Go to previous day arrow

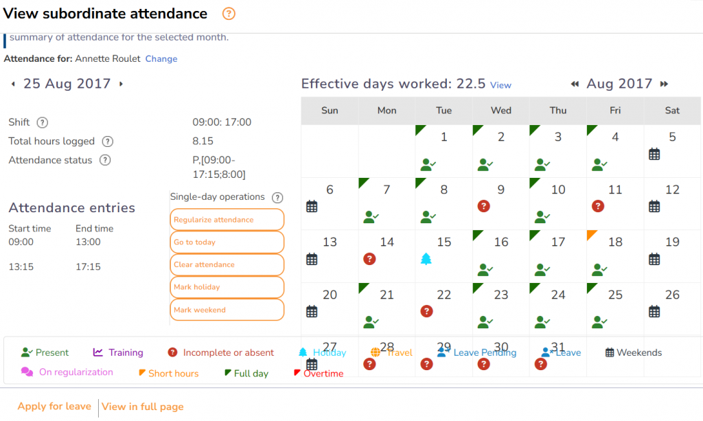(x=13, y=84)
